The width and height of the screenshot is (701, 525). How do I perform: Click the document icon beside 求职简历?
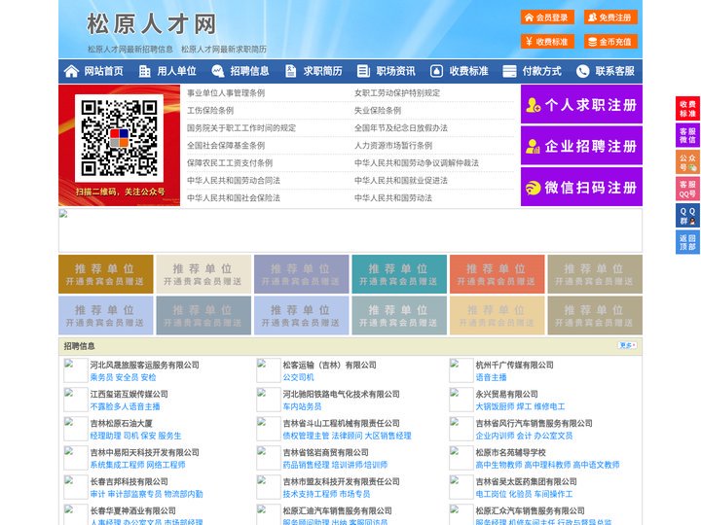coord(290,71)
